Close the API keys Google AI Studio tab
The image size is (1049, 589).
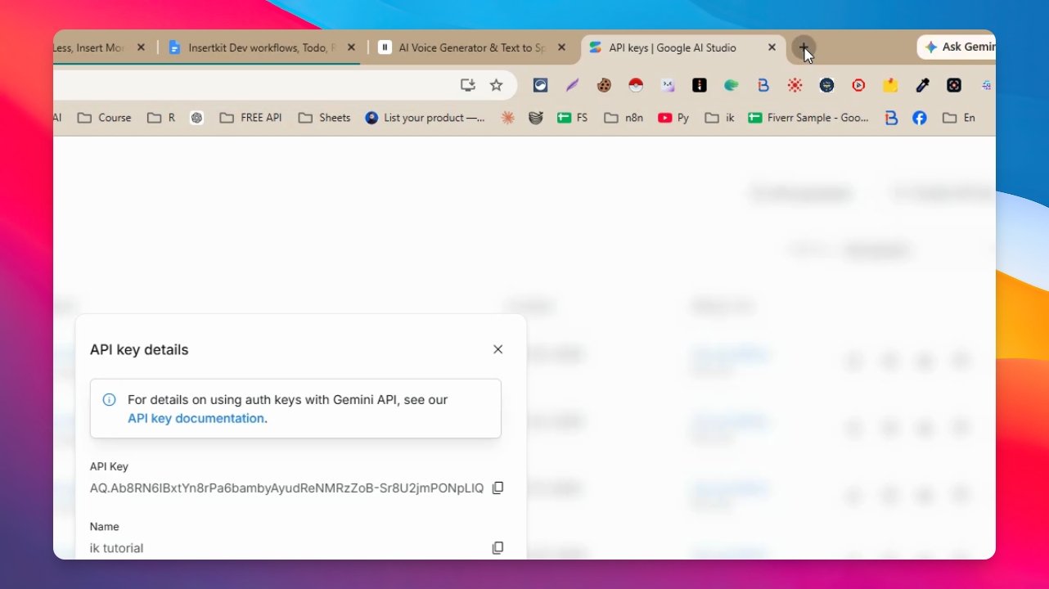(x=772, y=47)
